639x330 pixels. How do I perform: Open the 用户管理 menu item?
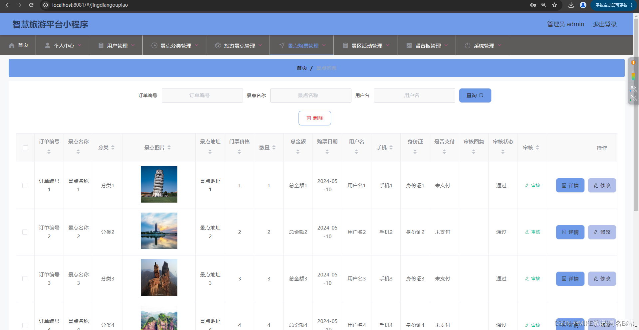(116, 45)
